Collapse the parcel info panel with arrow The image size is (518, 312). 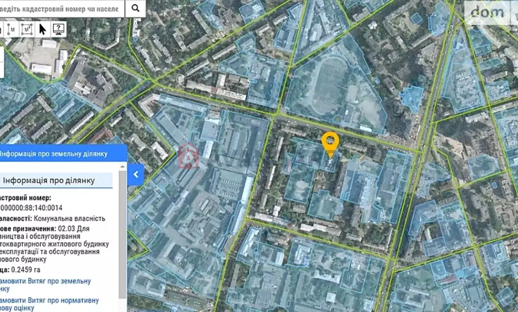click(136, 175)
